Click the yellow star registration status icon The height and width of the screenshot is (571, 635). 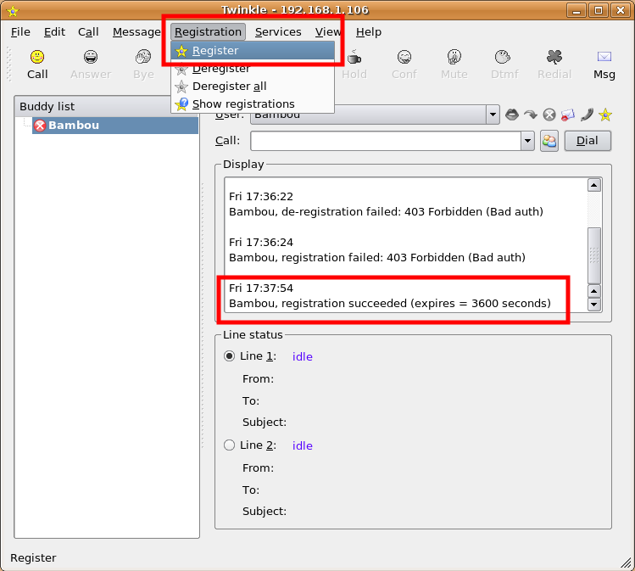pos(605,115)
